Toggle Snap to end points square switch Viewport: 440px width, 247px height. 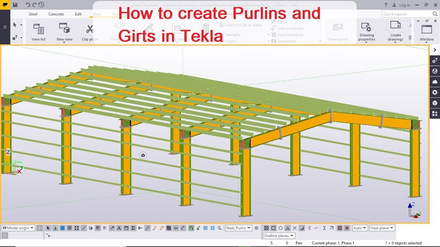[273, 228]
